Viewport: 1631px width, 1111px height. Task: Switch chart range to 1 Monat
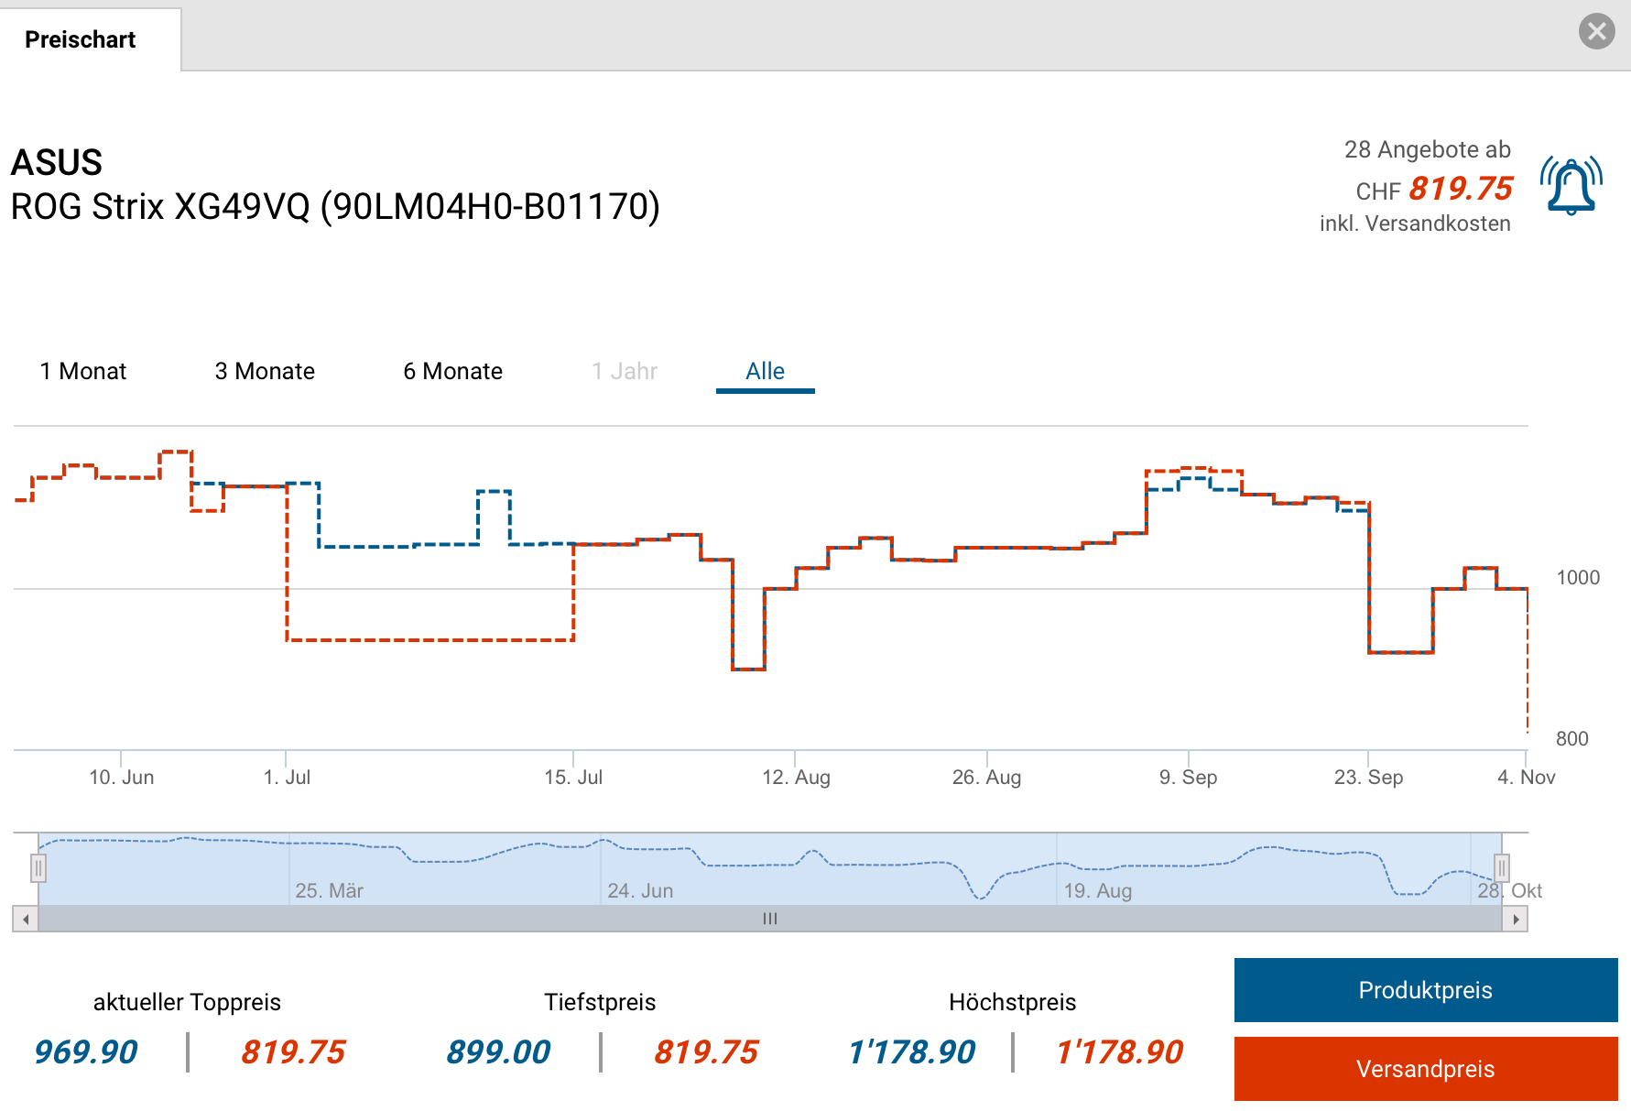[x=83, y=371]
